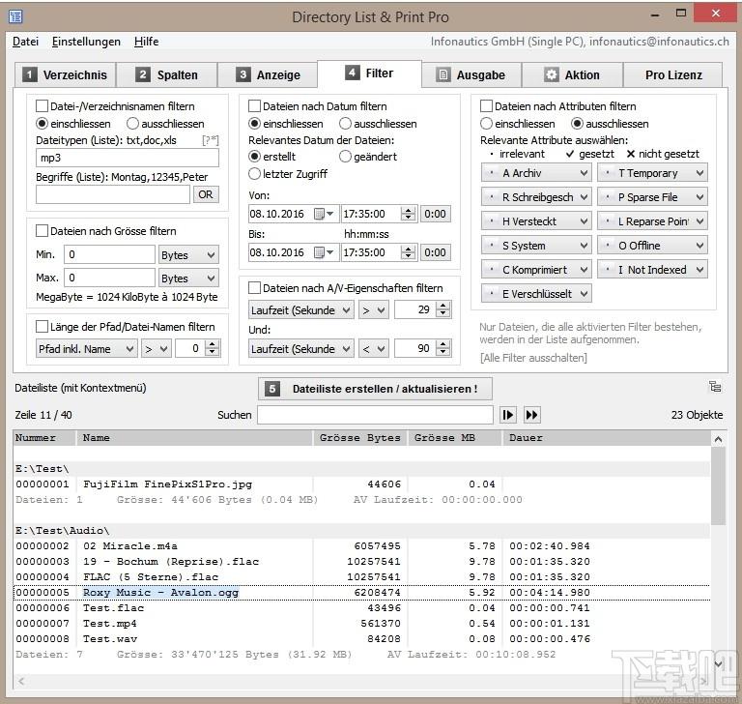This screenshot has width=742, height=704.
Task: Open the Einstellungen menu
Action: point(86,42)
